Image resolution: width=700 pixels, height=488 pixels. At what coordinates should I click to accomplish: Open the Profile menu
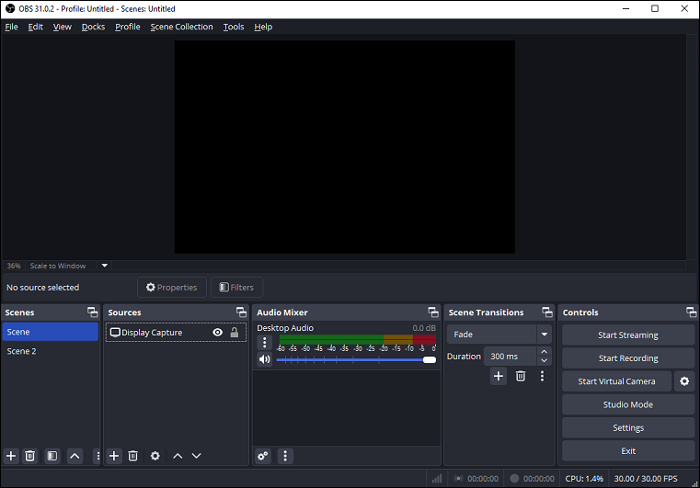click(x=128, y=27)
